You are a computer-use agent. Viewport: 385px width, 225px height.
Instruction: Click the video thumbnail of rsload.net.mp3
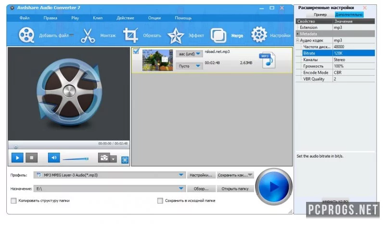pyautogui.click(x=157, y=60)
